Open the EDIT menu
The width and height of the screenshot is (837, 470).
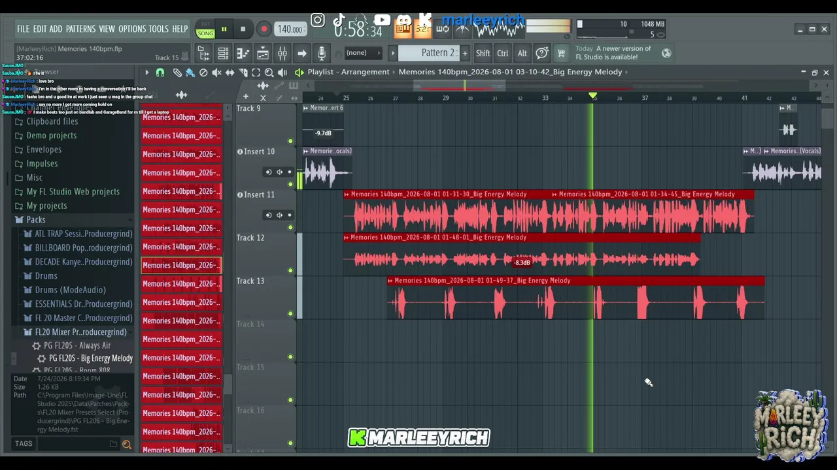pyautogui.click(x=39, y=29)
